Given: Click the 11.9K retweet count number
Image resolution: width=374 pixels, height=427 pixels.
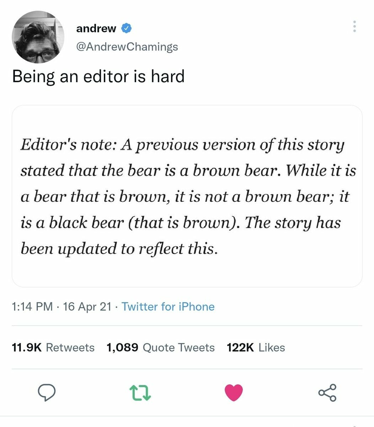Looking at the screenshot, I should [27, 347].
